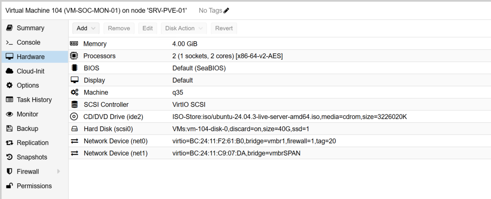
Task: Expand the Firewall submenu arrow
Action: tap(59, 171)
